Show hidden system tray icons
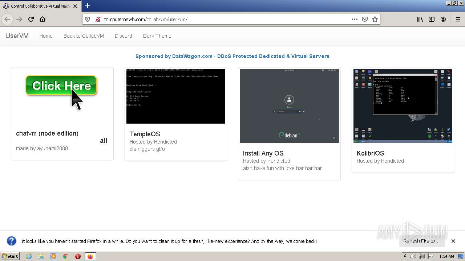The image size is (465, 261). click(x=405, y=256)
